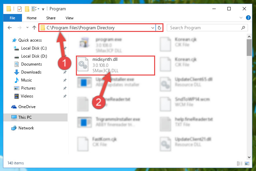Open Customize Quick Access Toolbar dropdown
This screenshot has width=256, height=171.
pyautogui.click(x=43, y=9)
